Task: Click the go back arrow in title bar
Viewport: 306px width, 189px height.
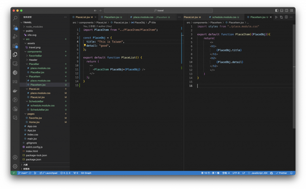Action: pyautogui.click(x=95, y=10)
